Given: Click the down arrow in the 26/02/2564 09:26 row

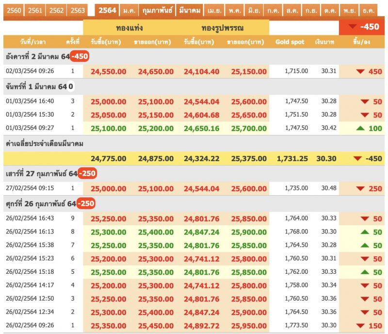Looking at the screenshot, I should [x=360, y=326].
